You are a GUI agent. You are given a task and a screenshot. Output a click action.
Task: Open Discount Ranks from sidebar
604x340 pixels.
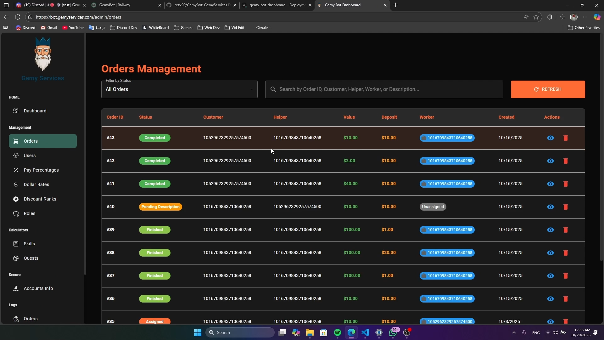point(40,199)
